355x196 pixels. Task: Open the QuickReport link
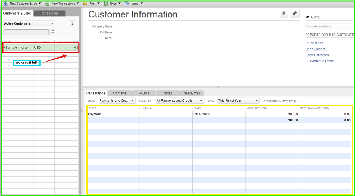[x=314, y=43]
